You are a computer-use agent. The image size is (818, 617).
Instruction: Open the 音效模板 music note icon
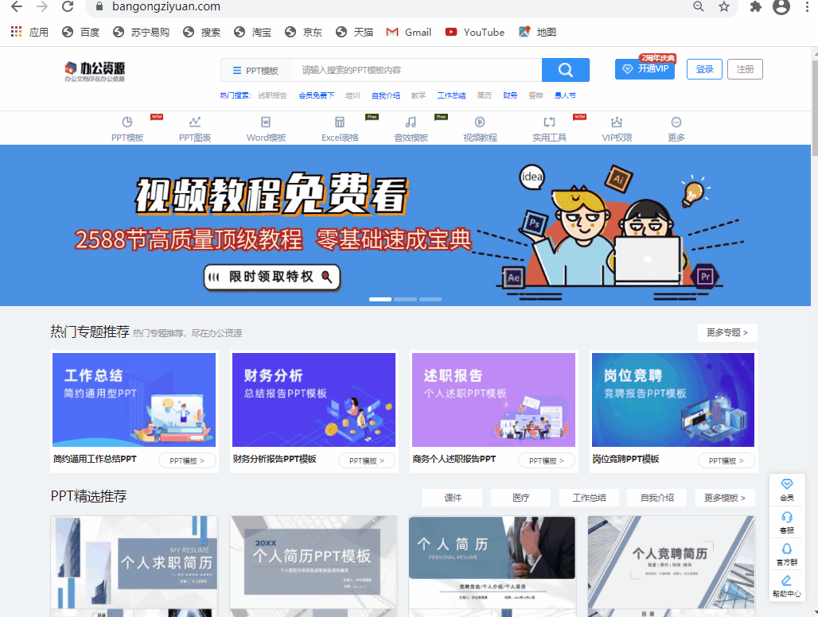[x=411, y=122]
